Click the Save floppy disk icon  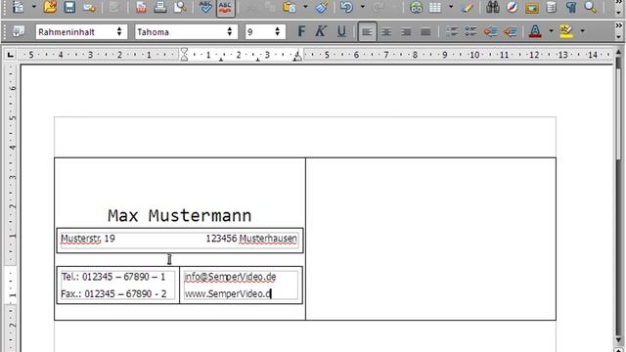[69, 7]
